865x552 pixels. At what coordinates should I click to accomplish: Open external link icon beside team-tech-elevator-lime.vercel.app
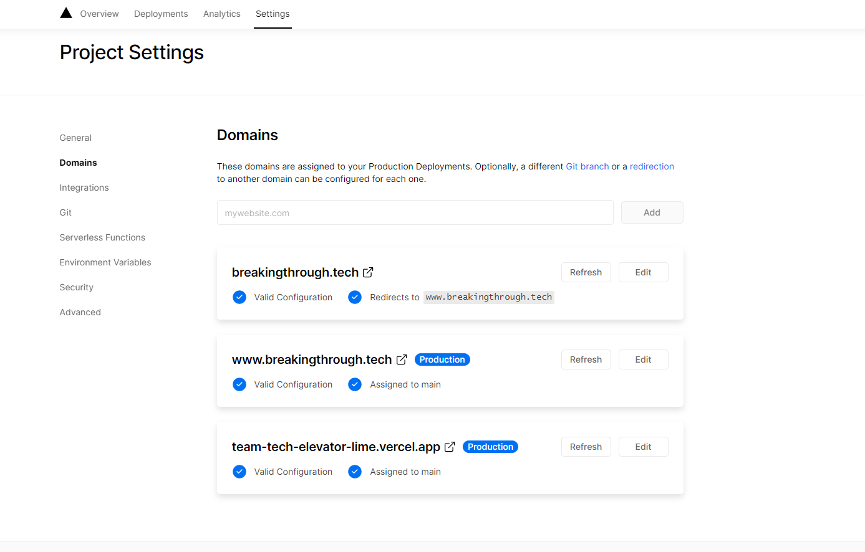coord(450,447)
